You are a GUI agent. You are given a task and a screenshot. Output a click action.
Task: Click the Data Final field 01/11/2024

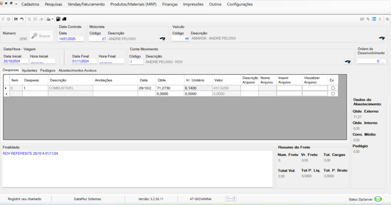coord(84,61)
